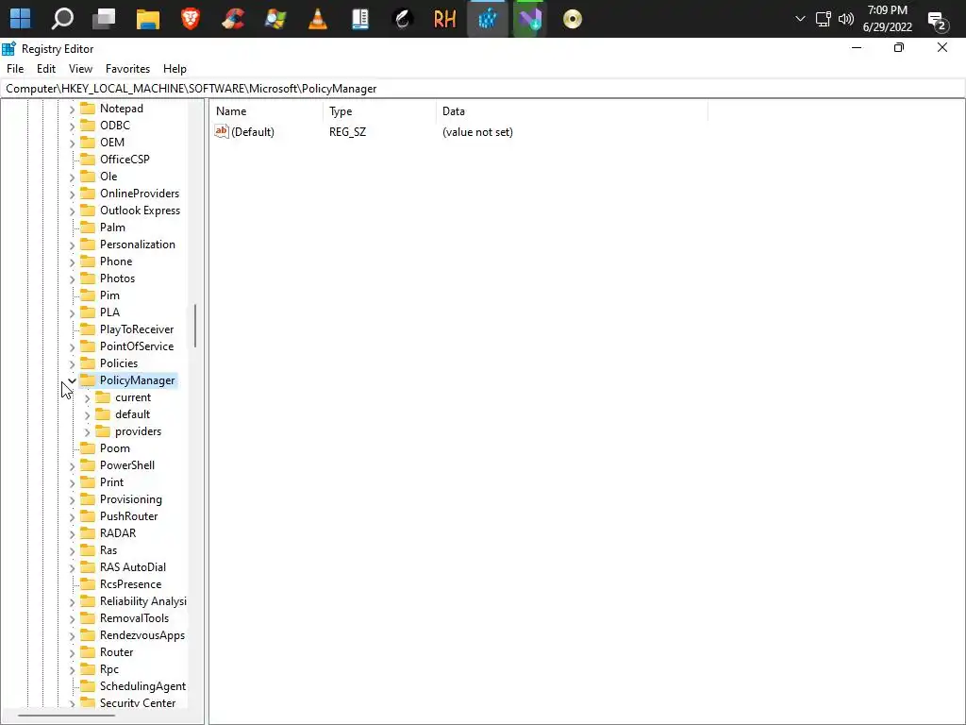Show hidden system tray icons

tap(800, 19)
